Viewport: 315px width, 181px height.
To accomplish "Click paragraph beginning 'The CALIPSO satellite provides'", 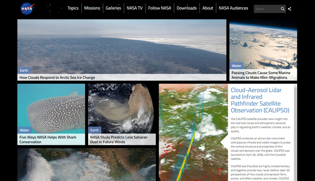I will pyautogui.click(x=261, y=125).
